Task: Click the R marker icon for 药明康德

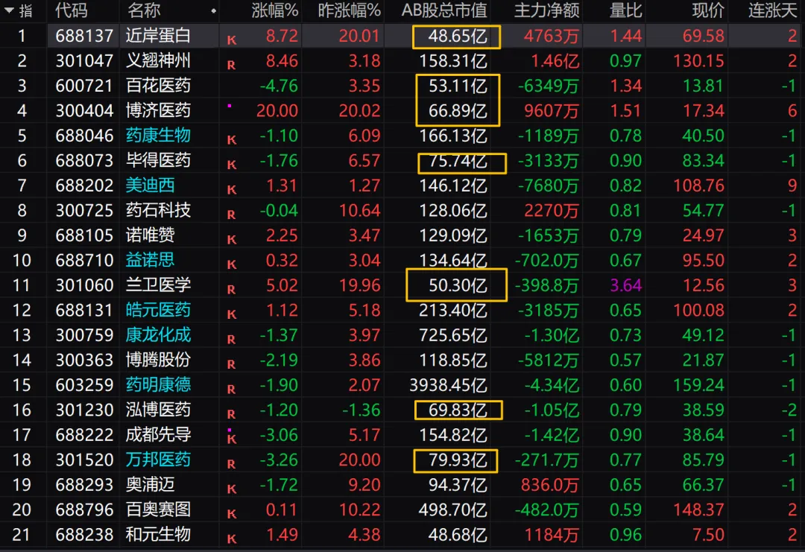Action: click(x=232, y=390)
